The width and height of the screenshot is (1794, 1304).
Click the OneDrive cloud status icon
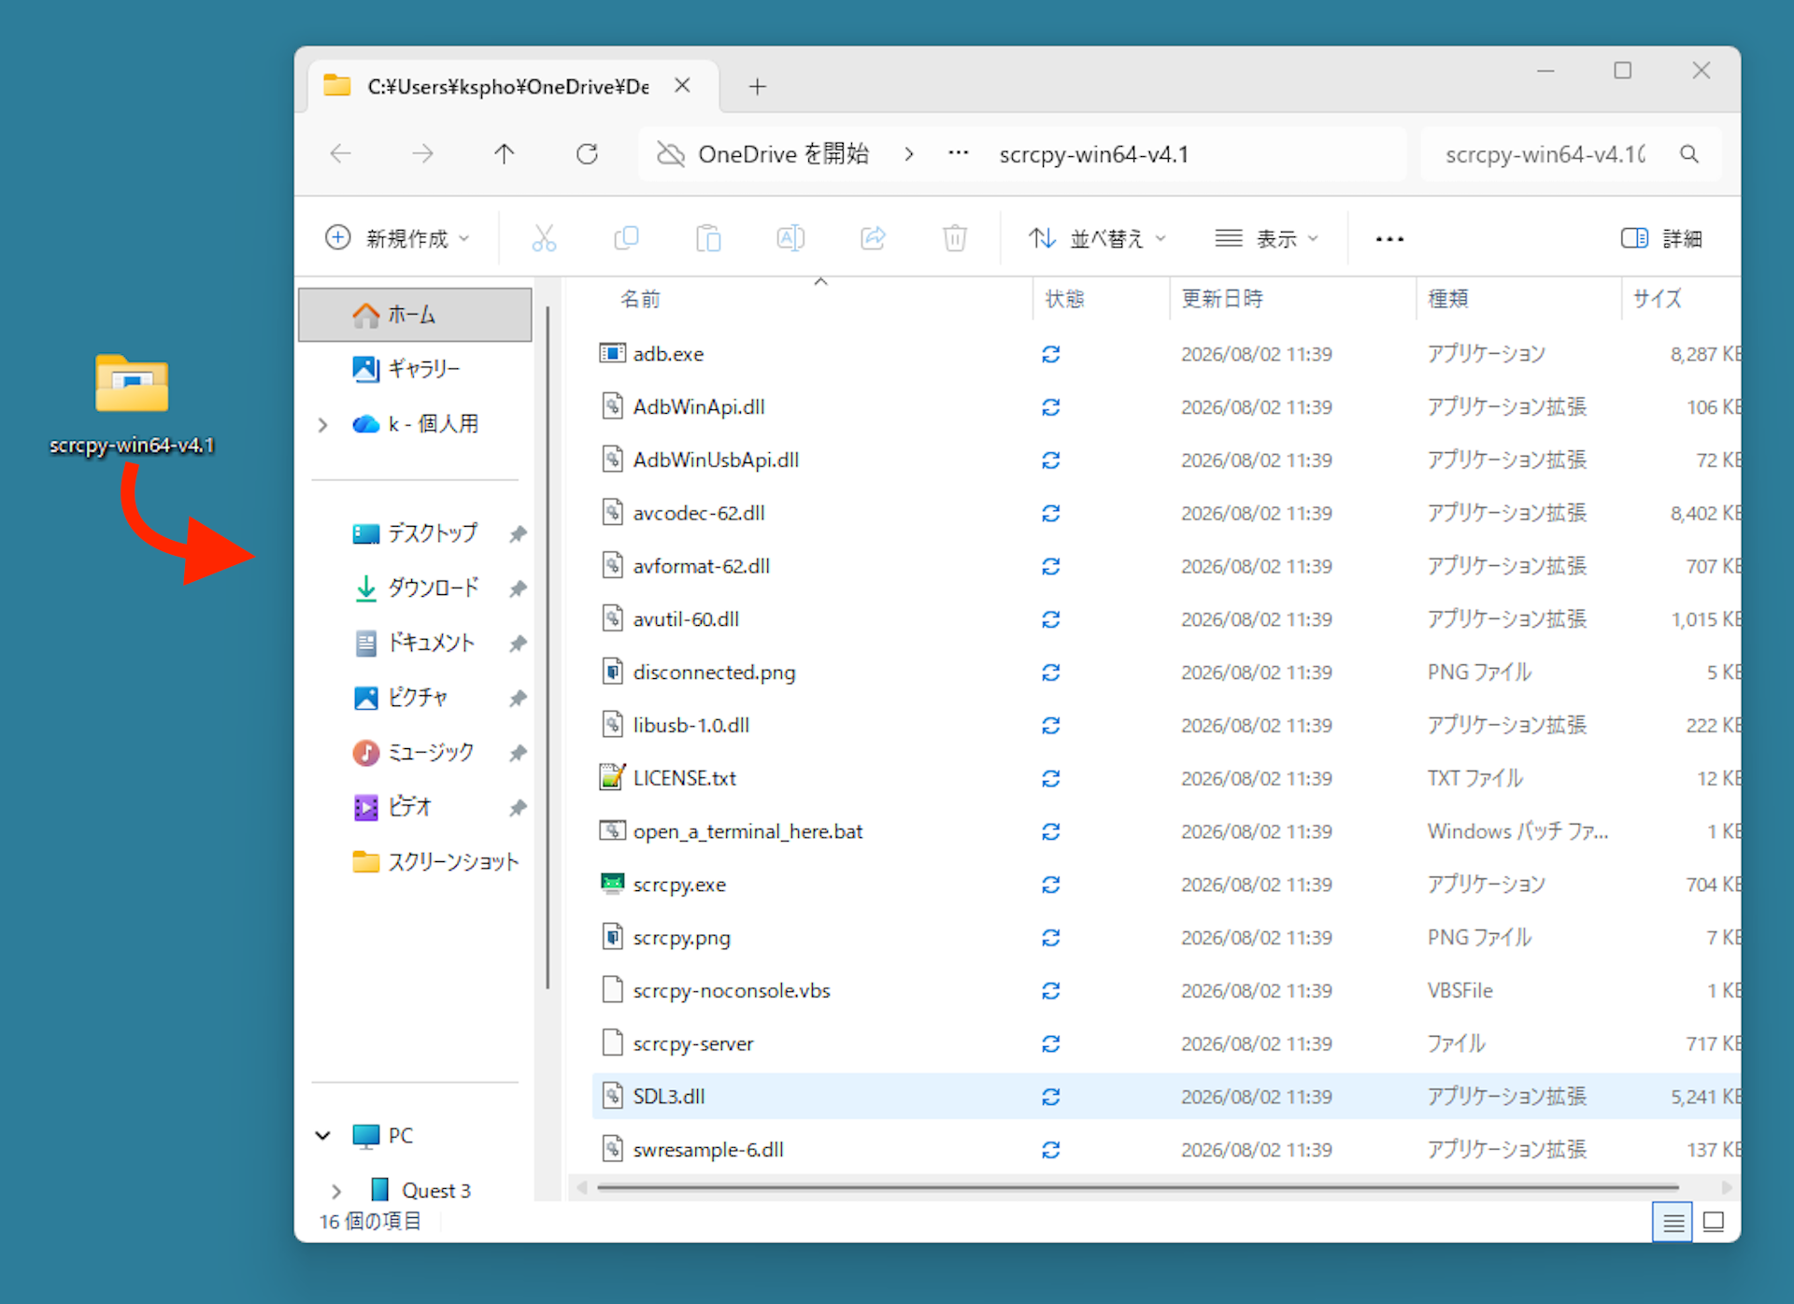(x=671, y=154)
